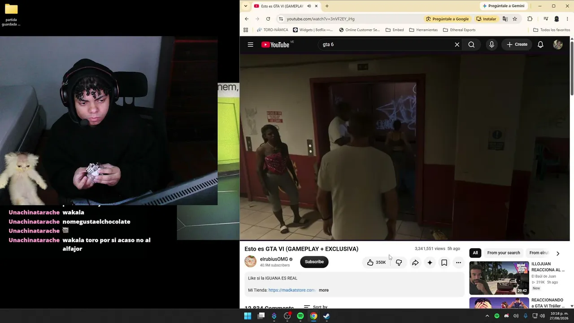Open the madkatstore.com link
This screenshot has height=323, width=574.
click(x=292, y=290)
